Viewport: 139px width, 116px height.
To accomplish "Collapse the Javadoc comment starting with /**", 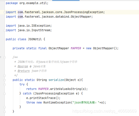I will click(x=5, y=57).
